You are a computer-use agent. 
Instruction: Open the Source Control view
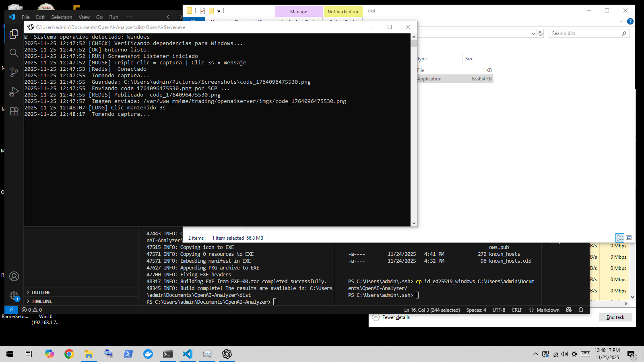point(14,72)
